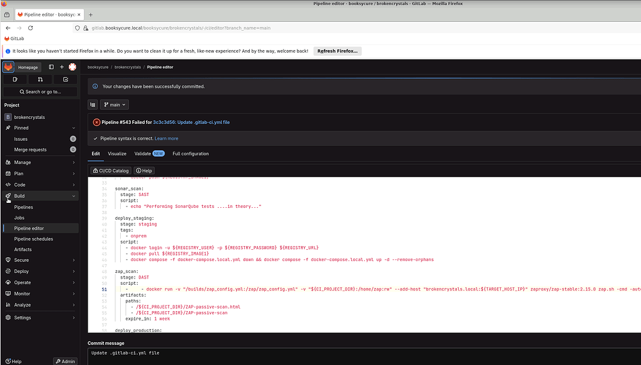Screen dimensions: 641x365
Task: Click the GitLab tanuki Homepage logo
Action: [x=8, y=67]
